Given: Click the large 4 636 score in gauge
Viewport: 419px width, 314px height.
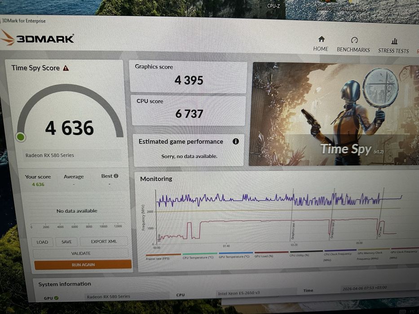Looking at the screenshot, I should pos(70,128).
